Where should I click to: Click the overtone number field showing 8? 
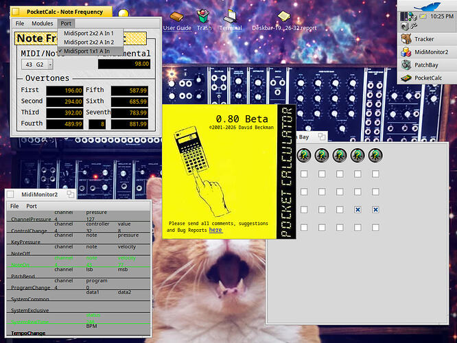tap(97, 124)
